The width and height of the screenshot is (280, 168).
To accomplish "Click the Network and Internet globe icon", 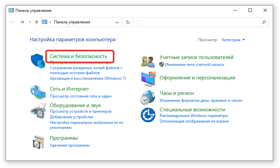I will coord(38,93).
